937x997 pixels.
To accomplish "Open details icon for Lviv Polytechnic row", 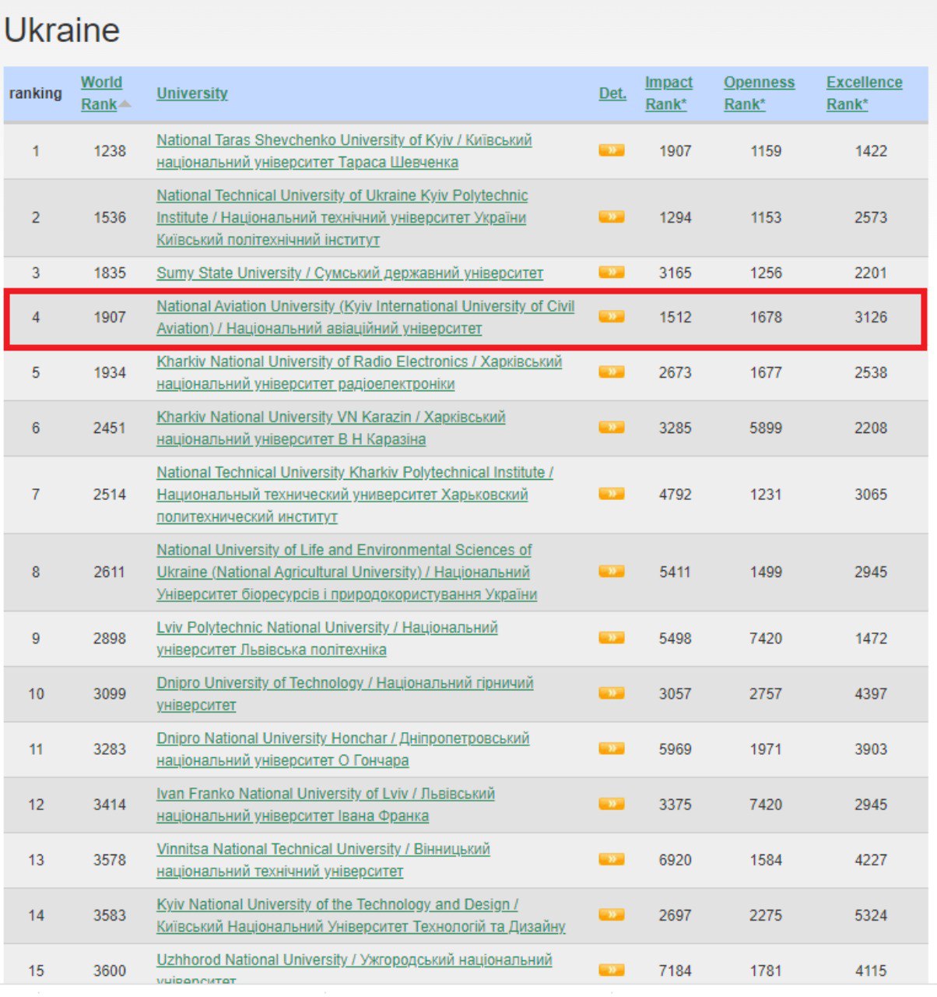I will 612,637.
